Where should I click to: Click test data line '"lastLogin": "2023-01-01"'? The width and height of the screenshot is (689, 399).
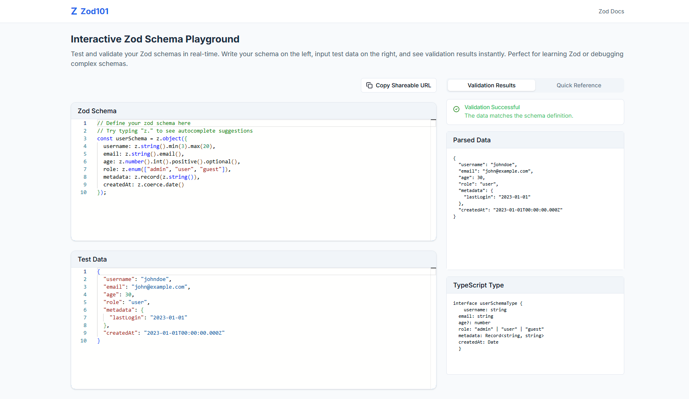click(x=148, y=318)
